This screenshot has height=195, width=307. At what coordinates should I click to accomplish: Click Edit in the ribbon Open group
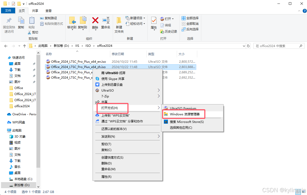pyautogui.click(x=166, y=25)
